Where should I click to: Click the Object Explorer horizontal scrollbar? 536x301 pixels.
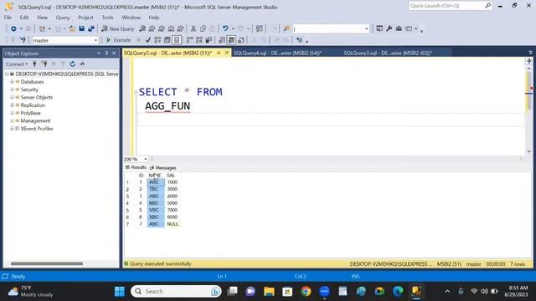(47, 263)
